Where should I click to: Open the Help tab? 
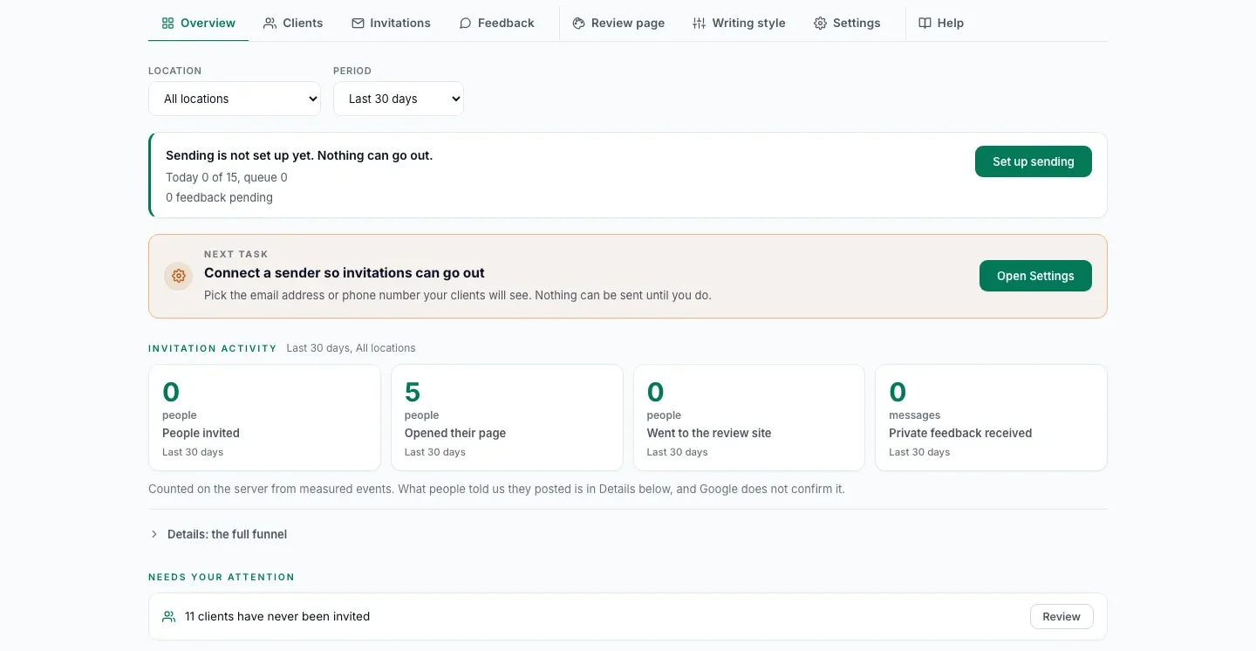click(941, 24)
